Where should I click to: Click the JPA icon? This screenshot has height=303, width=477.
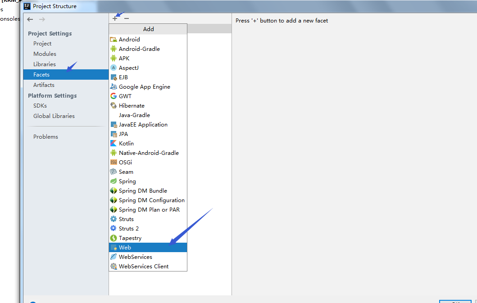click(x=114, y=134)
